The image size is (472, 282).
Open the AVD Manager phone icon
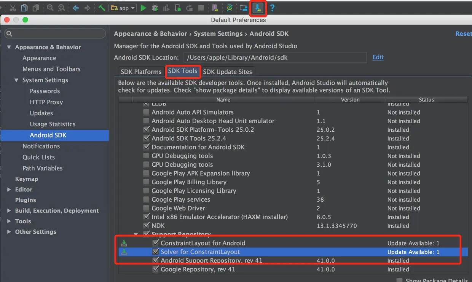coord(215,8)
